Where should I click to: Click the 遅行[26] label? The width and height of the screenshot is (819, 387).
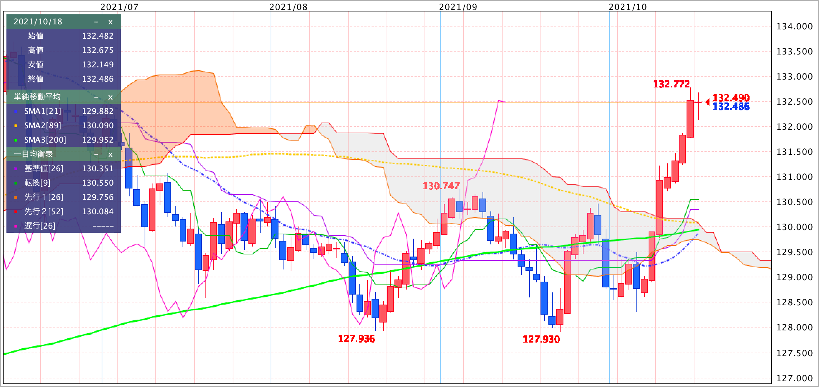coord(40,226)
